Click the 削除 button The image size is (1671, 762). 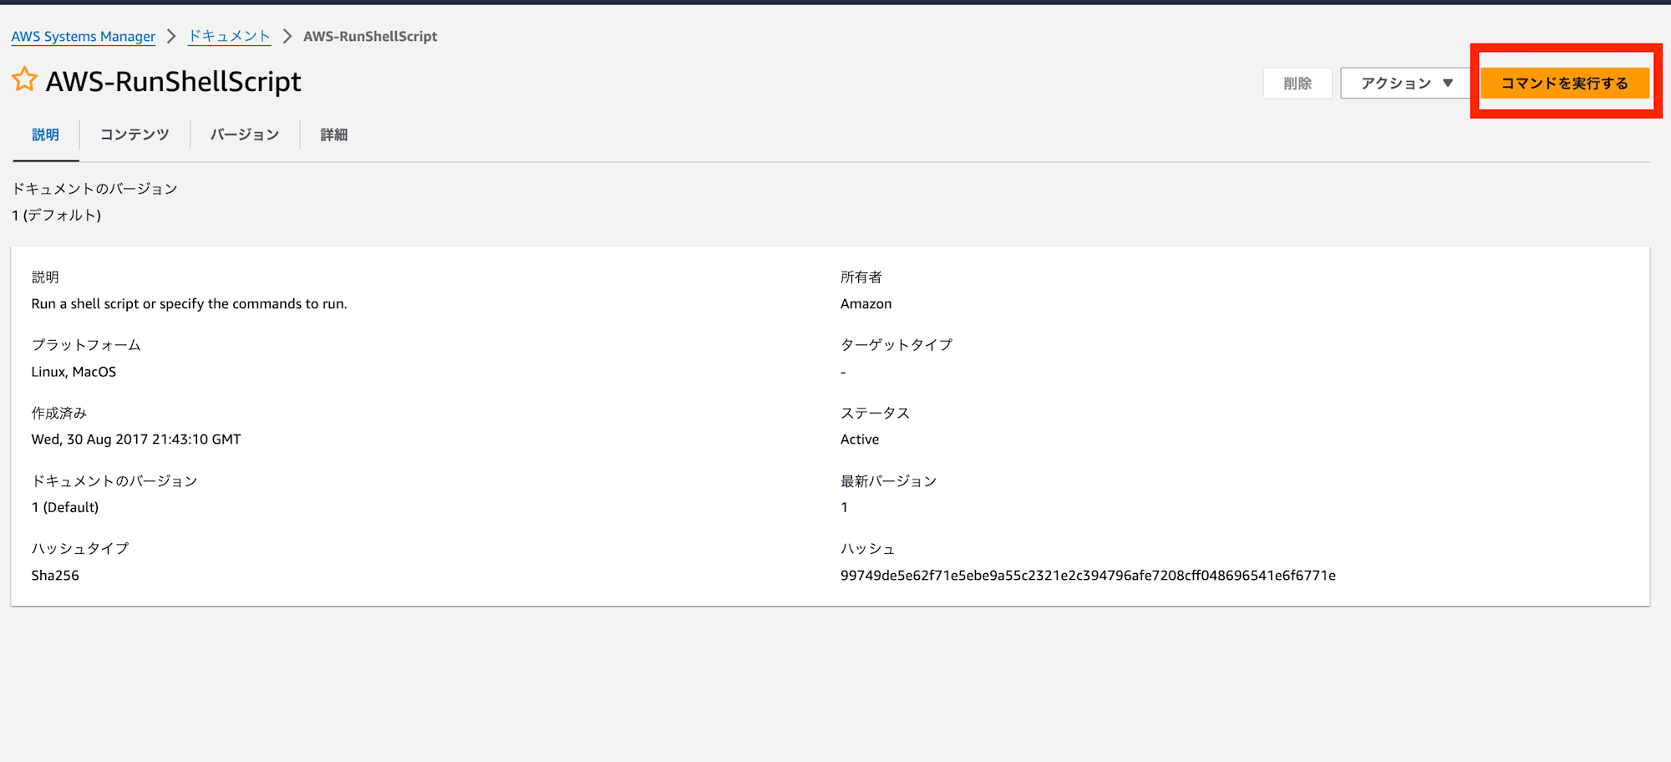tap(1298, 84)
